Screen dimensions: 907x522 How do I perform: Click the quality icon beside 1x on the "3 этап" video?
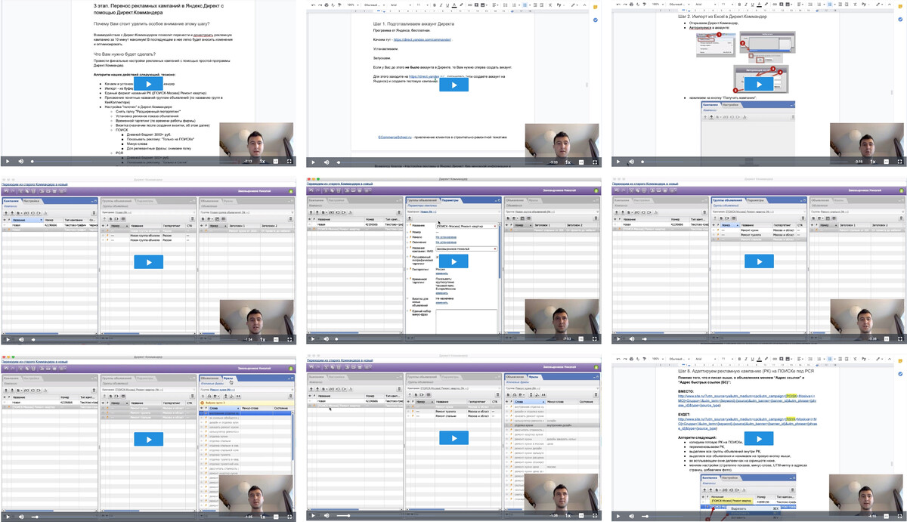tap(277, 161)
